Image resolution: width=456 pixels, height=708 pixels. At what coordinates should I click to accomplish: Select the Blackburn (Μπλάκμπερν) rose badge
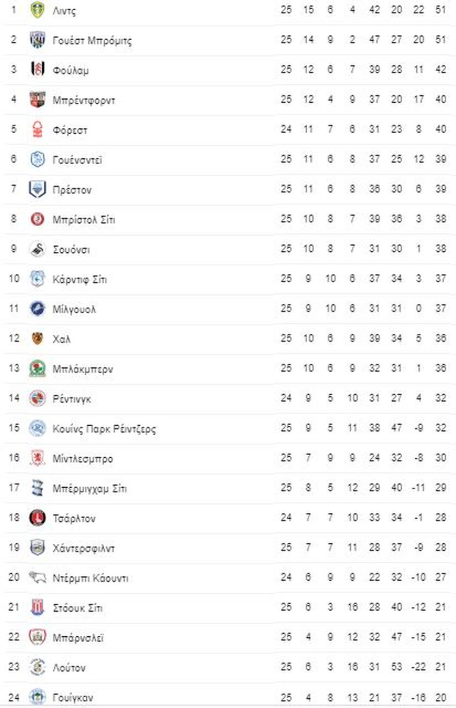pos(37,369)
